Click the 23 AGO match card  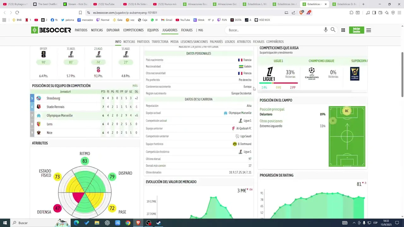click(98, 62)
